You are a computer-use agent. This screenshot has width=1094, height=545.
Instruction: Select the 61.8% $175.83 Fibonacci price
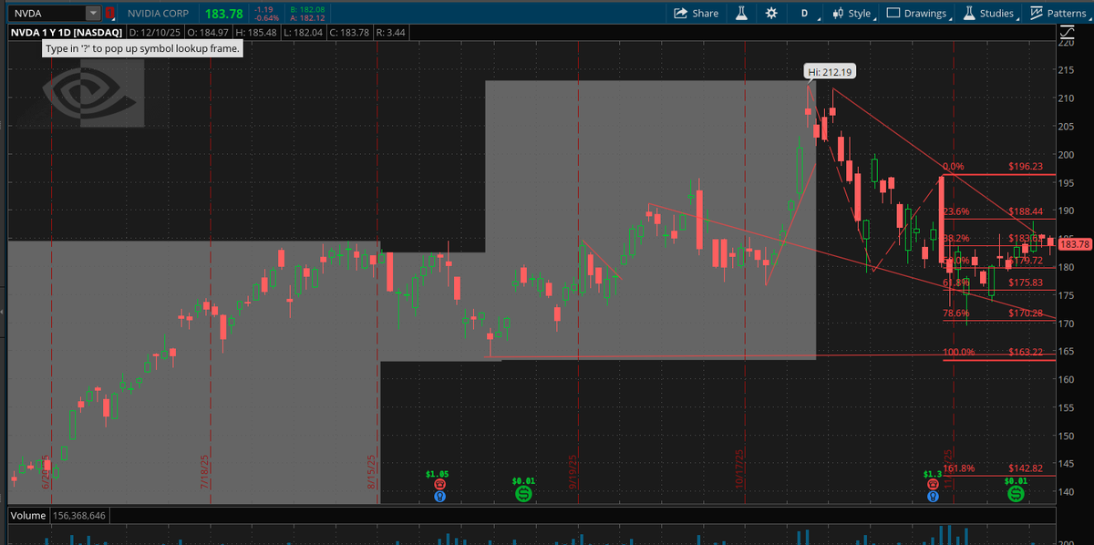click(x=1026, y=283)
